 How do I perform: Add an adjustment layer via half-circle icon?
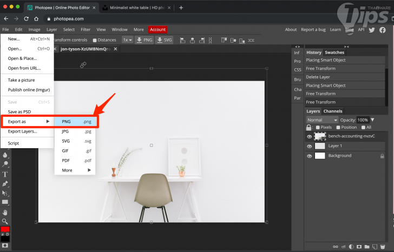pyautogui.click(x=351, y=247)
